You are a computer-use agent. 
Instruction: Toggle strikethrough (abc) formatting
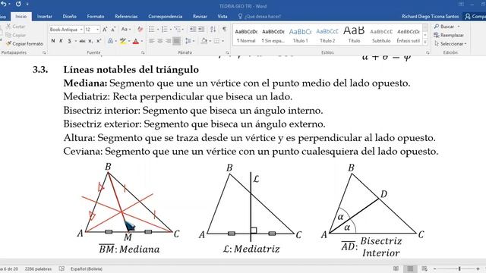point(82,41)
